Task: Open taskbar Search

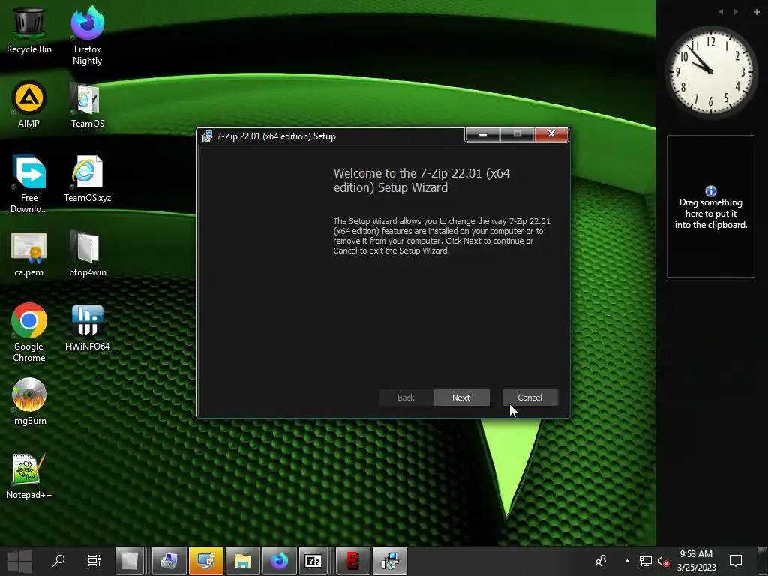Action: (58, 561)
